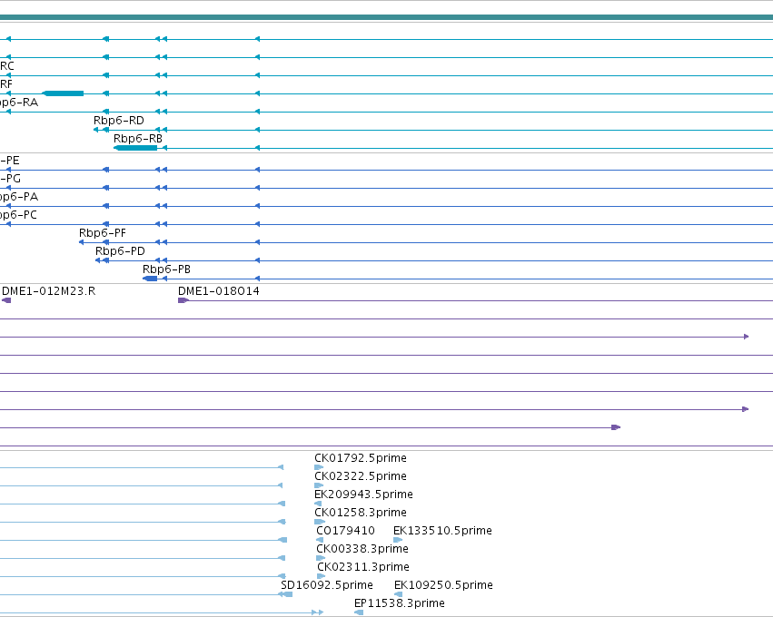773x617 pixels.
Task: Click the purple arrow glyph under DME1-018O14
Action: [183, 300]
